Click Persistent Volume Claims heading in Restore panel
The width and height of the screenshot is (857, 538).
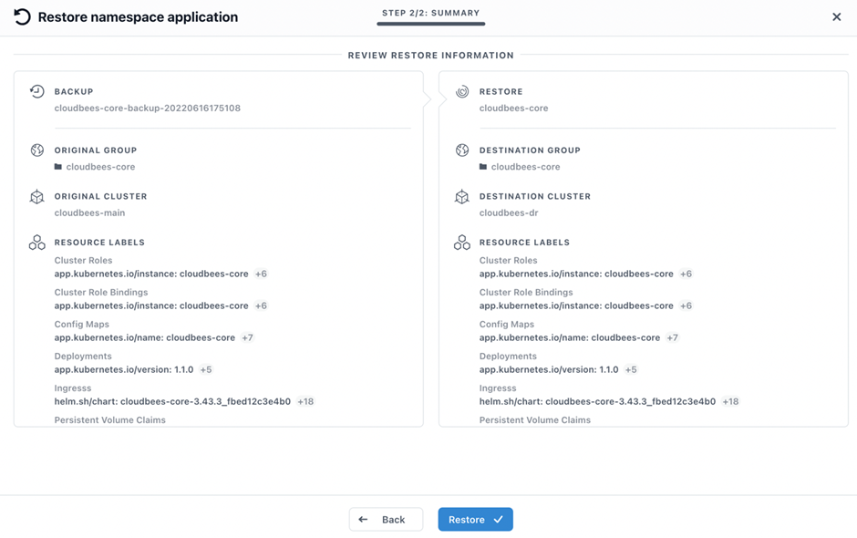[x=535, y=419]
